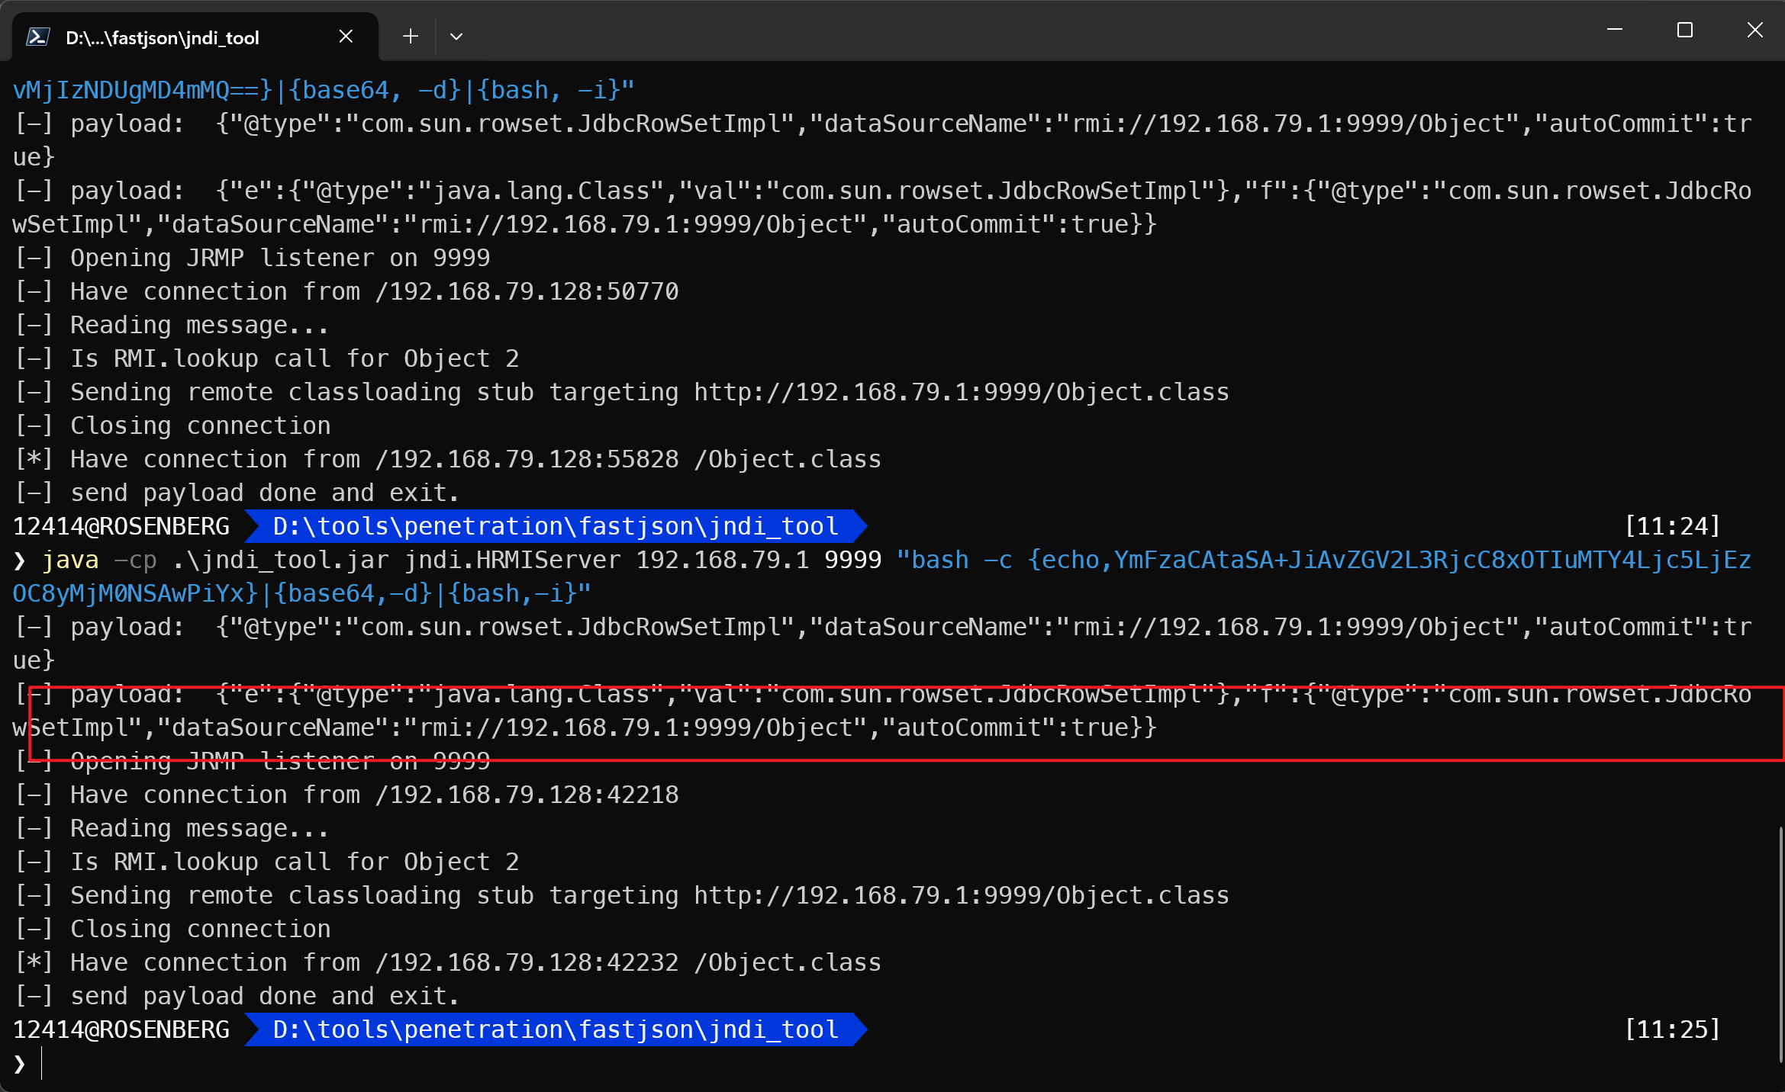1785x1092 pixels.
Task: Close the jndi_tool terminal tab
Action: coord(346,37)
